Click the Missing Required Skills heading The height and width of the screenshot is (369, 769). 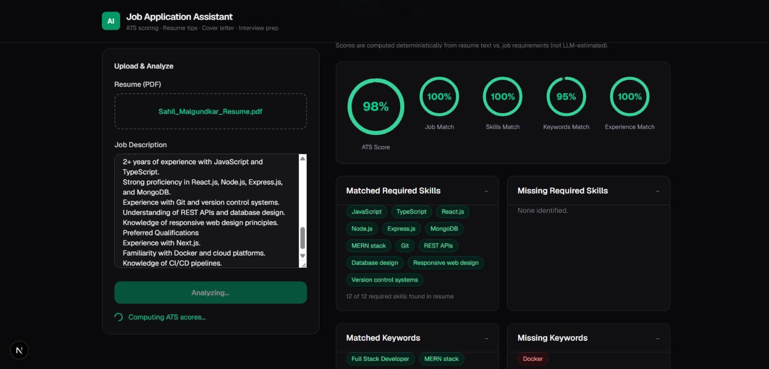[x=562, y=191]
